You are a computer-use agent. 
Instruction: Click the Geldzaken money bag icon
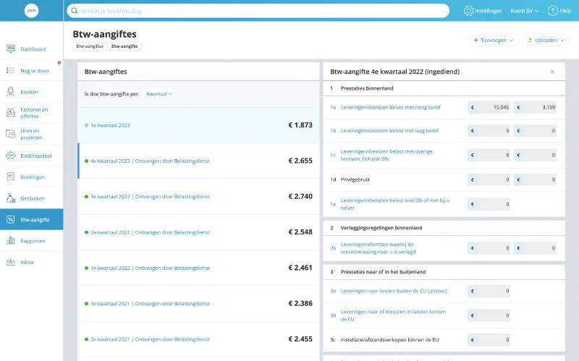[11, 198]
